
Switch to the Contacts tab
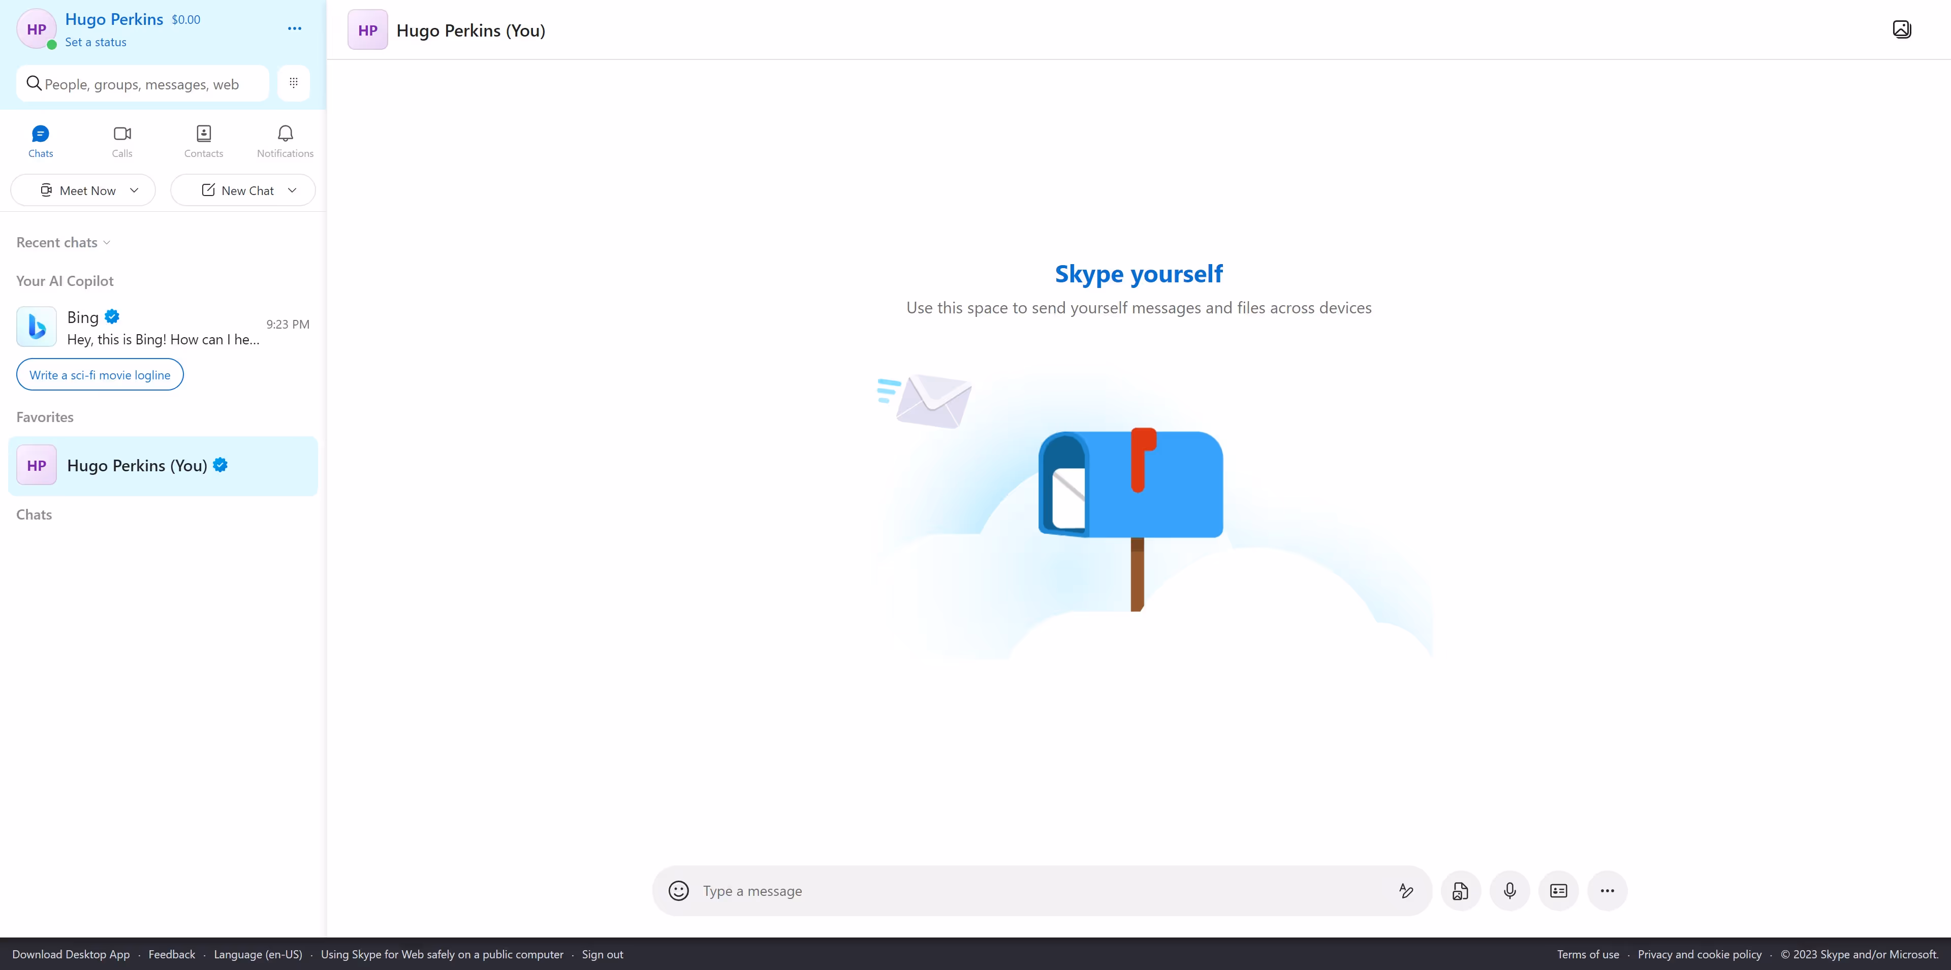[203, 141]
